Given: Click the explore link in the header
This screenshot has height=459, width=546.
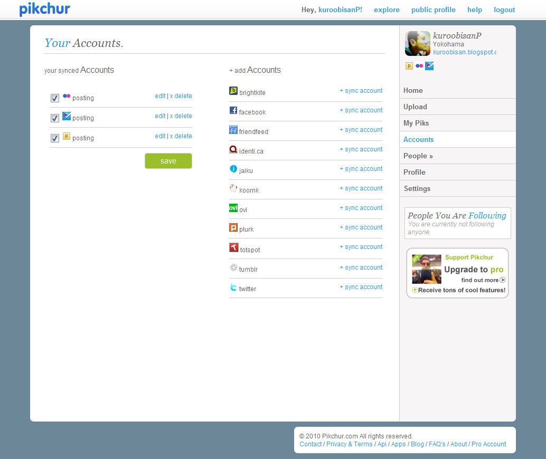Looking at the screenshot, I should [387, 9].
